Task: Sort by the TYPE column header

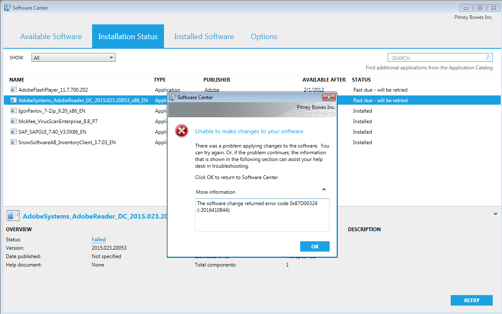Action: [x=159, y=80]
